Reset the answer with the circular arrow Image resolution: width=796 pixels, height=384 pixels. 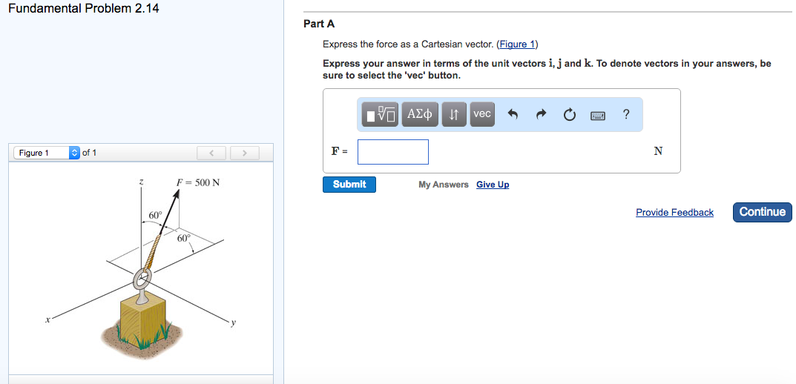[569, 114]
